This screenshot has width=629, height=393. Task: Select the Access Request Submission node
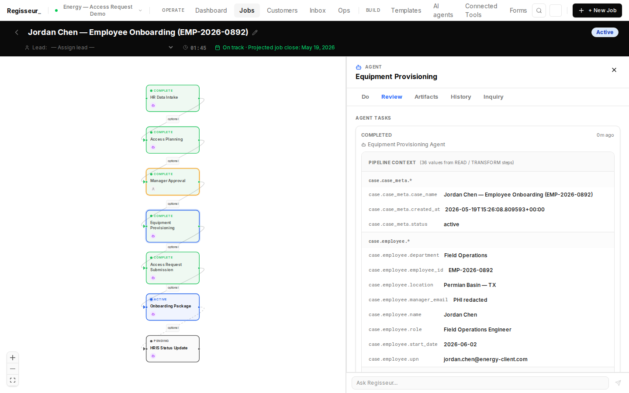173,268
